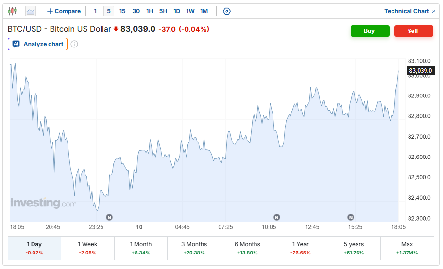Select the 1D interval
This screenshot has width=443, height=269.
coord(177,11)
